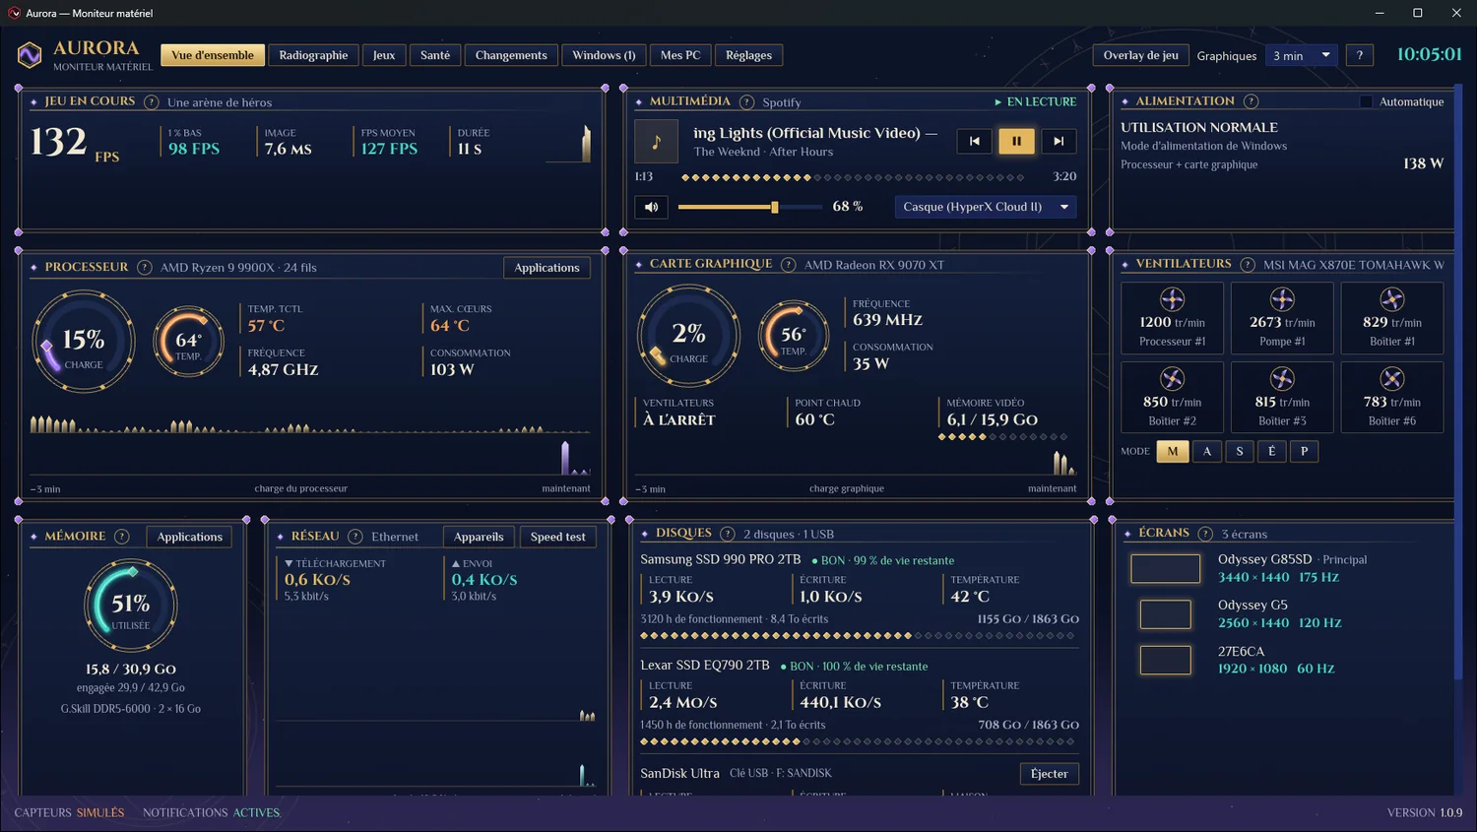Mute audio with the speaker icon
This screenshot has height=832, width=1477.
tap(652, 207)
